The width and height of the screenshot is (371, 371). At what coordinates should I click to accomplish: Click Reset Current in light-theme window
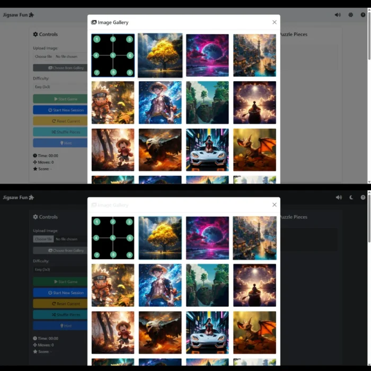tap(60, 121)
